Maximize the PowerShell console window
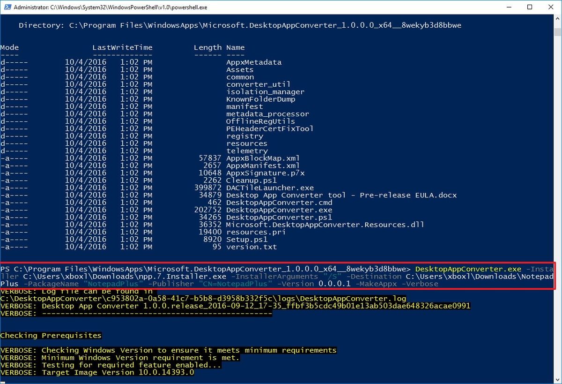The width and height of the screenshot is (562, 384). pyautogui.click(x=530, y=7)
